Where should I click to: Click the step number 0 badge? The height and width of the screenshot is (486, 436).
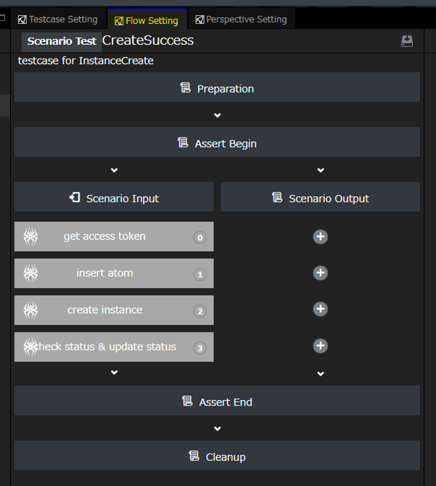point(200,238)
